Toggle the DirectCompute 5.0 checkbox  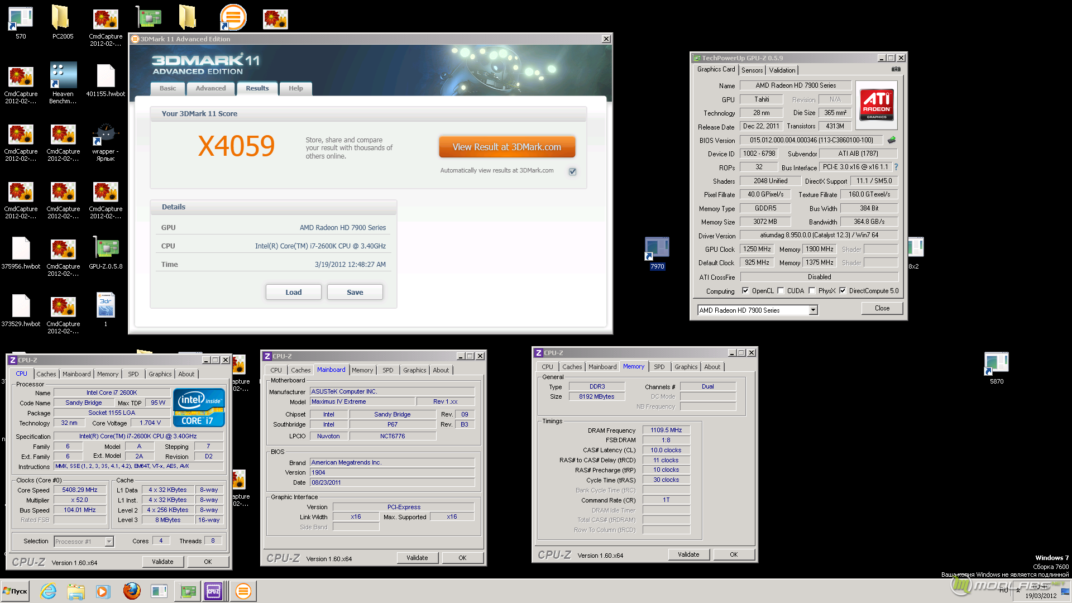[843, 291]
